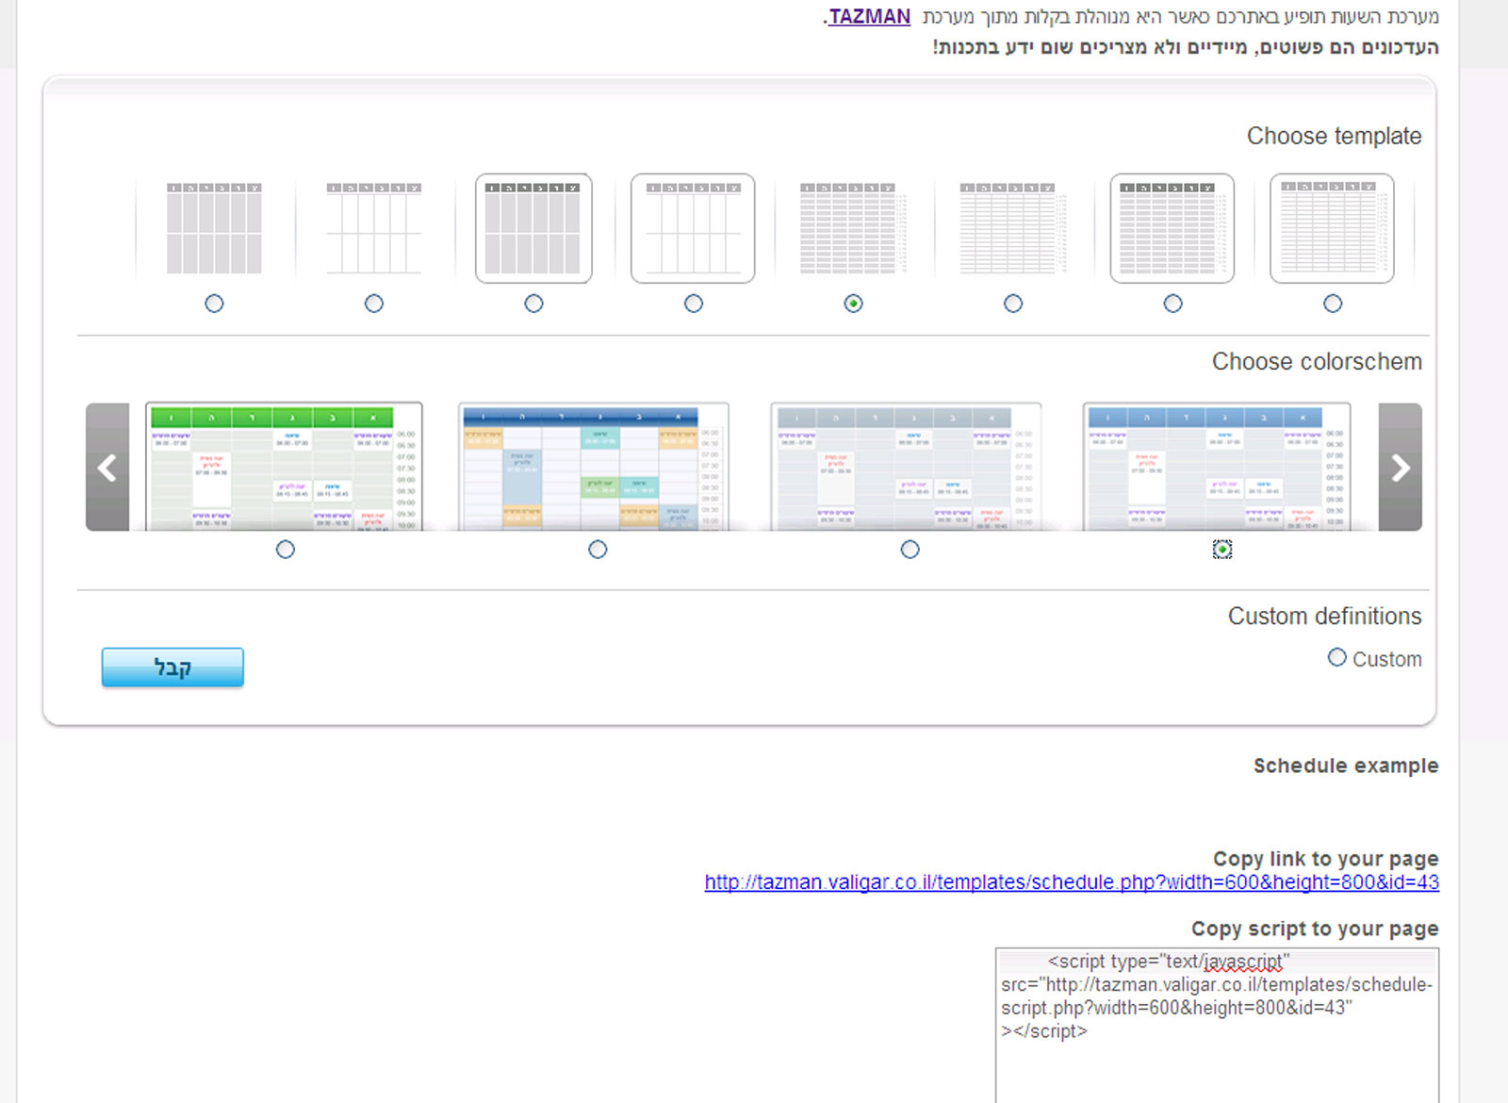Select radio button under fourth template from left
Viewport: 1508px width, 1103px height.
694,304
